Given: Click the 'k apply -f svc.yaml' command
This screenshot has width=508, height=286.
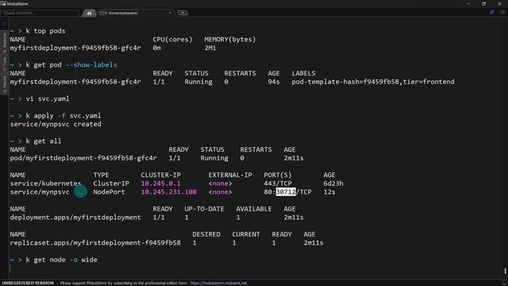Looking at the screenshot, I should click(x=63, y=116).
